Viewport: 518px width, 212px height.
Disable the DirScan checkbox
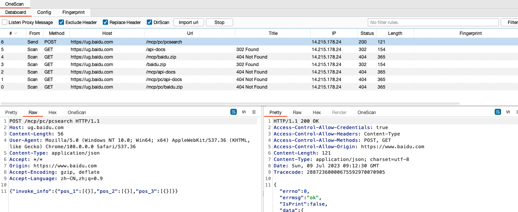click(149, 22)
